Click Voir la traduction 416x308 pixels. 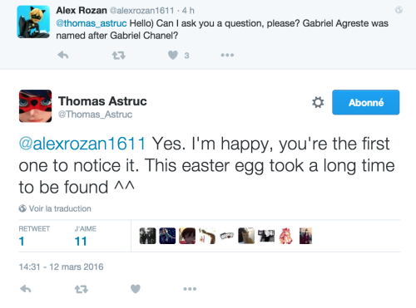[x=55, y=208]
